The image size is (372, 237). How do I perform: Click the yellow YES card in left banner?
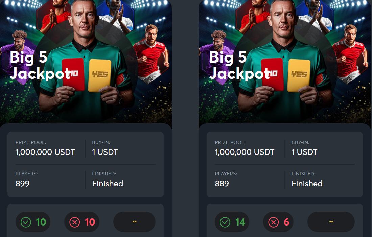click(100, 75)
